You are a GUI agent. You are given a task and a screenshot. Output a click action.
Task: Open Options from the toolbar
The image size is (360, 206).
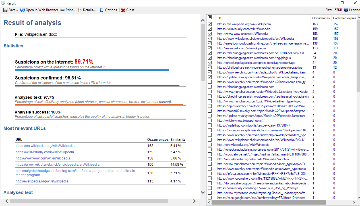pyautogui.click(x=102, y=10)
